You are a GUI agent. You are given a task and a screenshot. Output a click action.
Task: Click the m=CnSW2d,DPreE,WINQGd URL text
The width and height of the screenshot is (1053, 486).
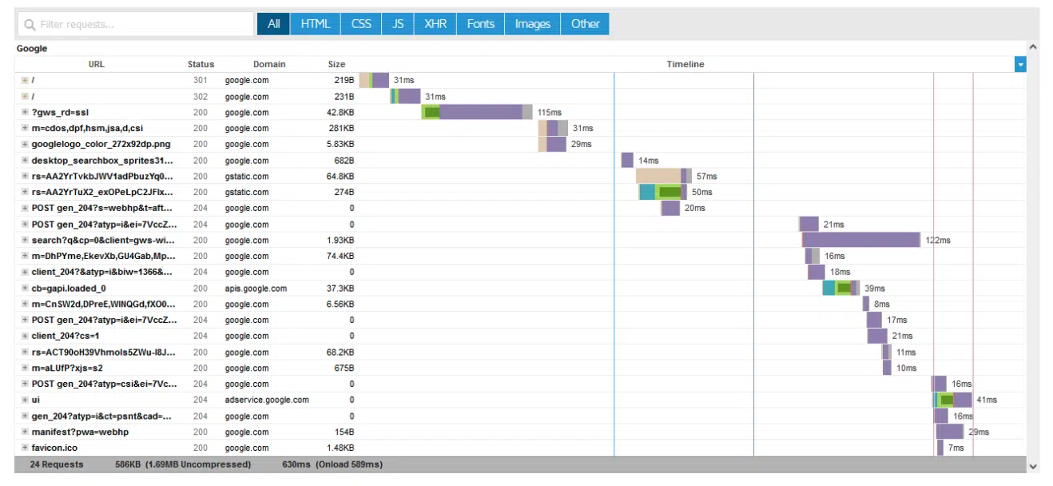(x=103, y=305)
